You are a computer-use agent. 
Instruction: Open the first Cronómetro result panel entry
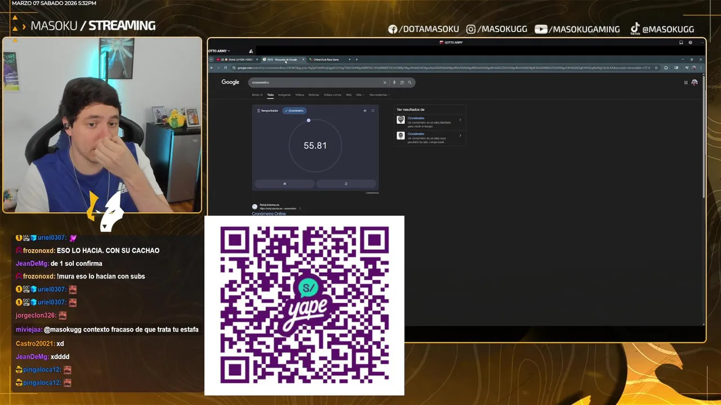point(430,121)
